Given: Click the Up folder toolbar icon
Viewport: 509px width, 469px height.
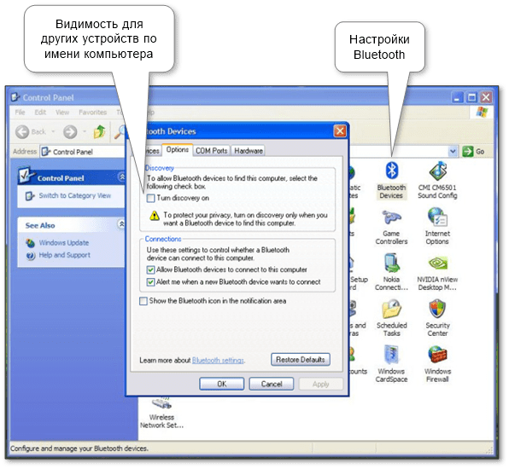Looking at the screenshot, I should click(x=99, y=131).
